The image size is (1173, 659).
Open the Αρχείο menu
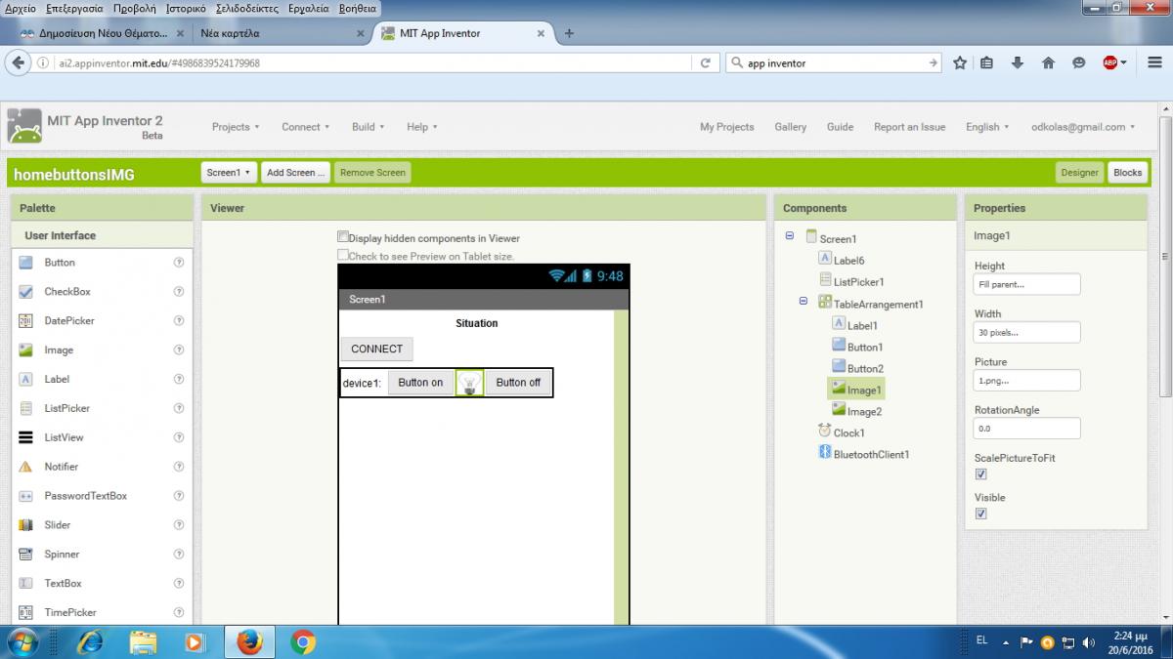(x=21, y=8)
